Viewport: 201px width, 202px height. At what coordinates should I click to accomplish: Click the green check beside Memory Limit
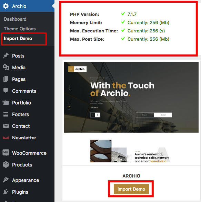click(123, 22)
